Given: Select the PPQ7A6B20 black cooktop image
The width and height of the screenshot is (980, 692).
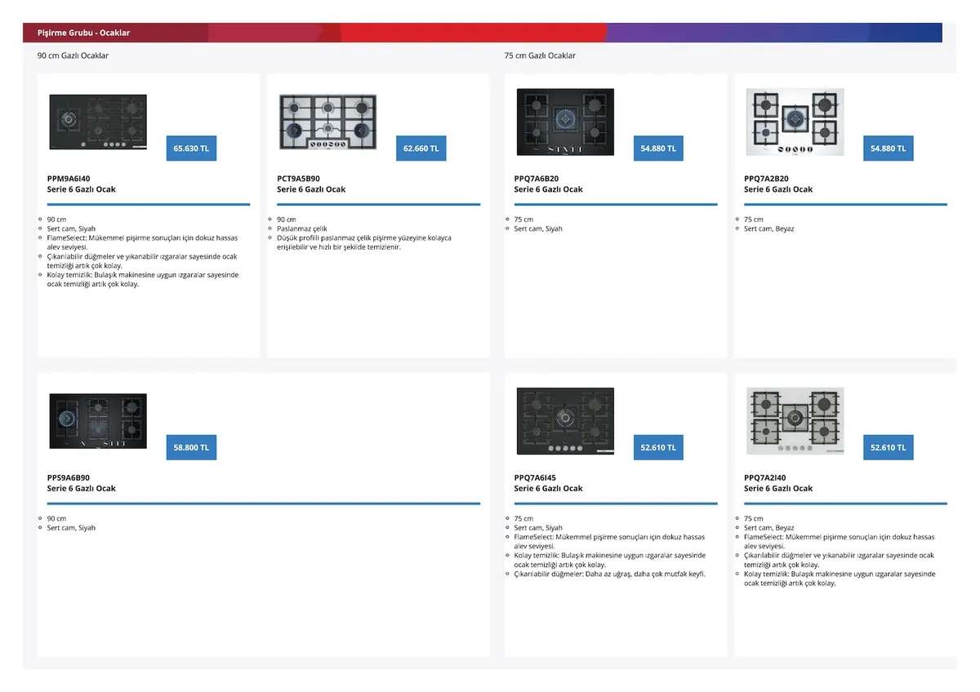Looking at the screenshot, I should pyautogui.click(x=565, y=122).
